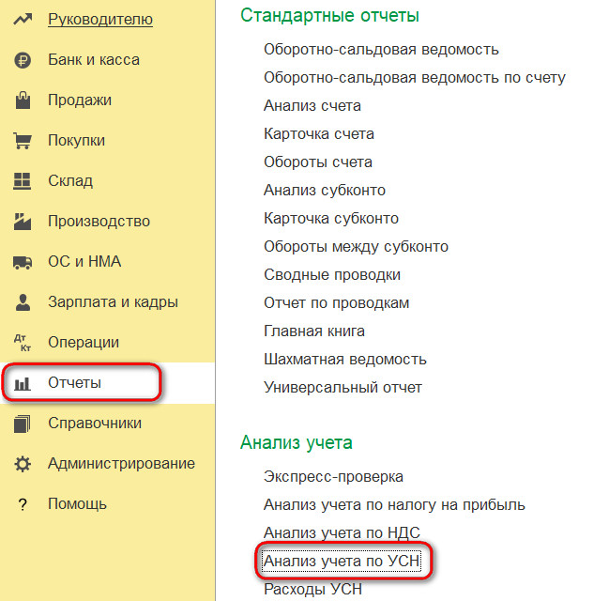Viewport: 609px width, 601px height.
Task: Open the Помощь section
Action: (x=77, y=504)
